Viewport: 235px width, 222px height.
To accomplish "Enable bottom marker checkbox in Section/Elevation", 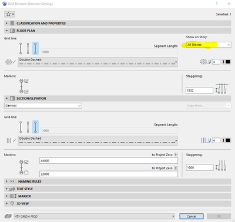I will 26,173.
